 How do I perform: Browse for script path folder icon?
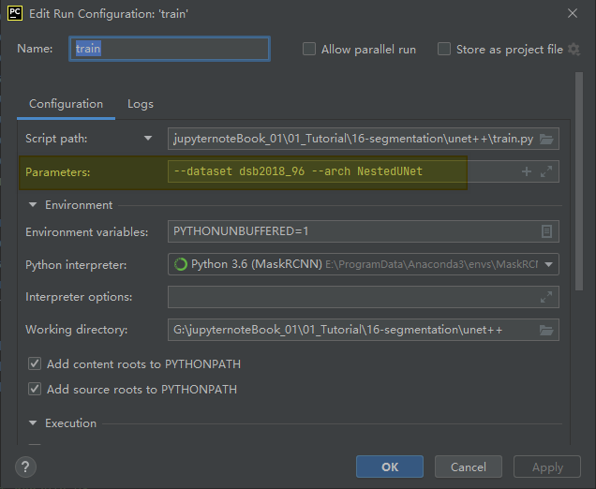click(x=546, y=139)
